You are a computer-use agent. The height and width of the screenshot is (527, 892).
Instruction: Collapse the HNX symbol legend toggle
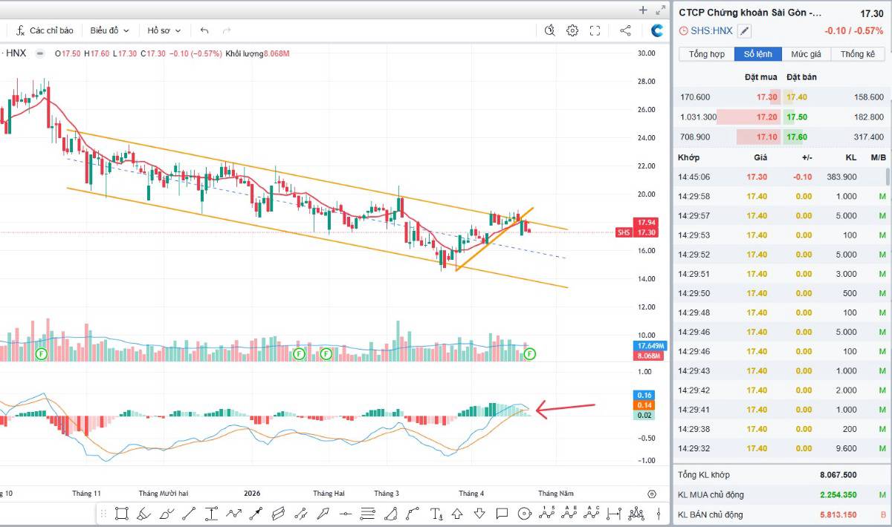(39, 53)
